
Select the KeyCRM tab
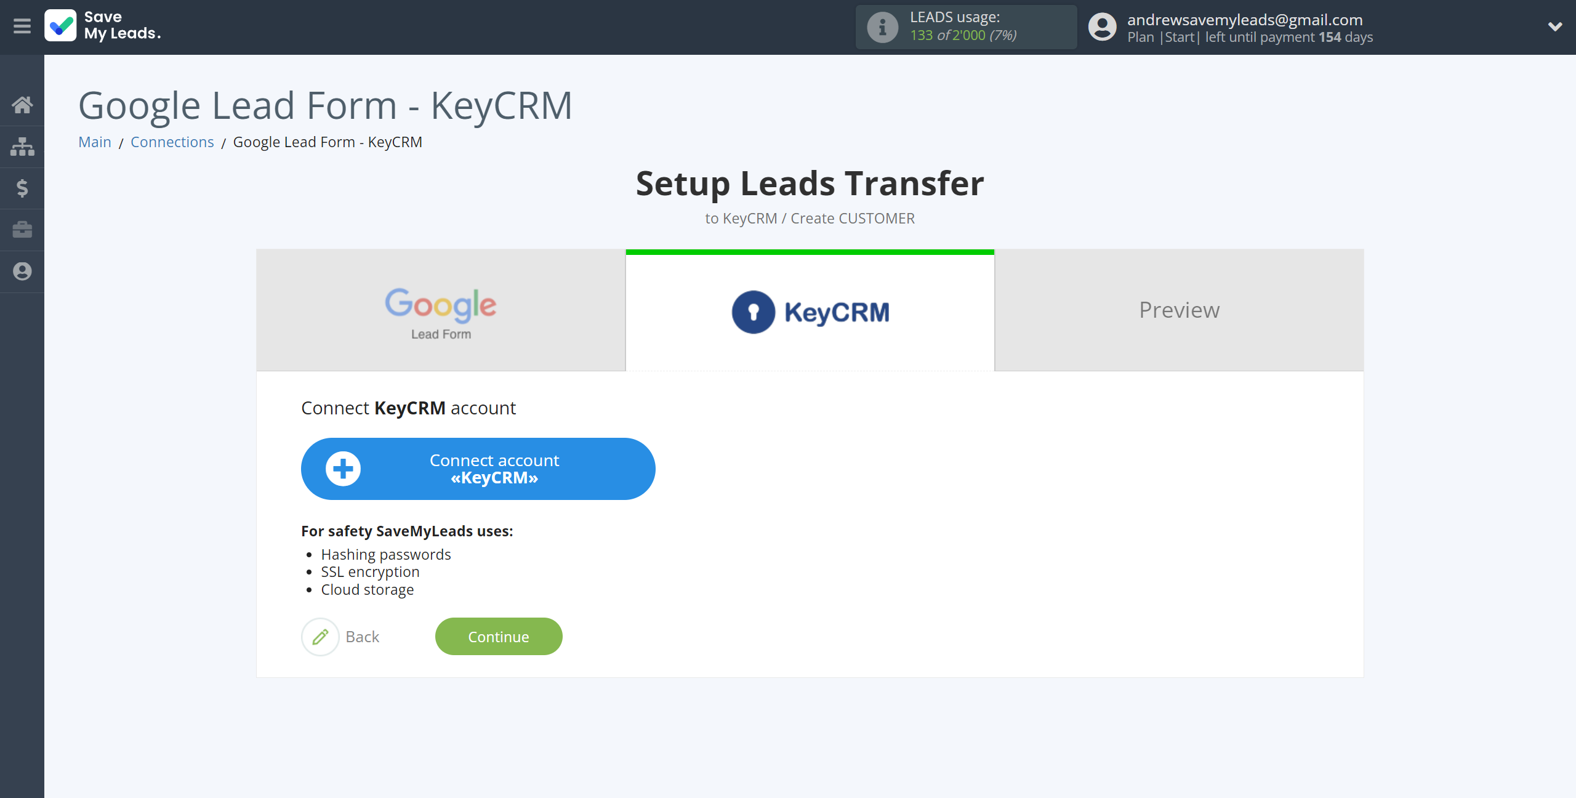tap(810, 310)
